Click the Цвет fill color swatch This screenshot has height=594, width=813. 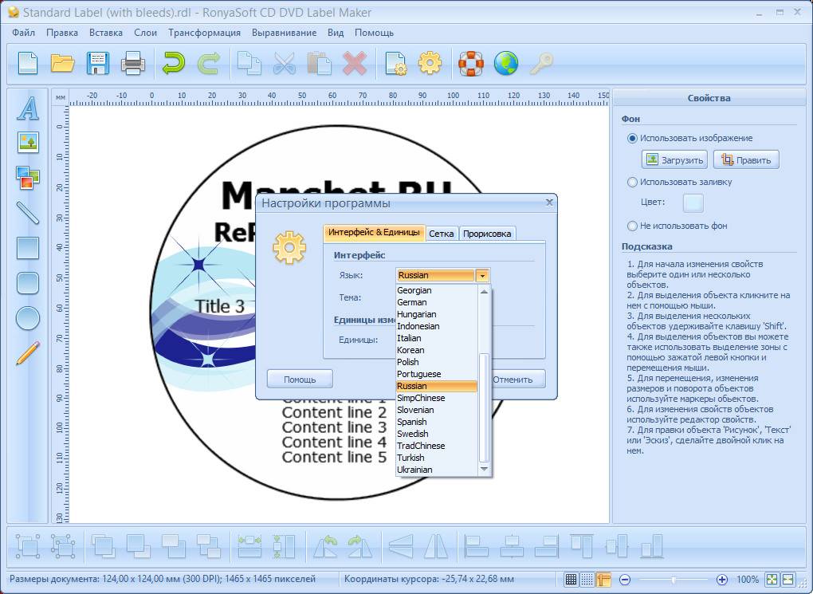tap(693, 203)
